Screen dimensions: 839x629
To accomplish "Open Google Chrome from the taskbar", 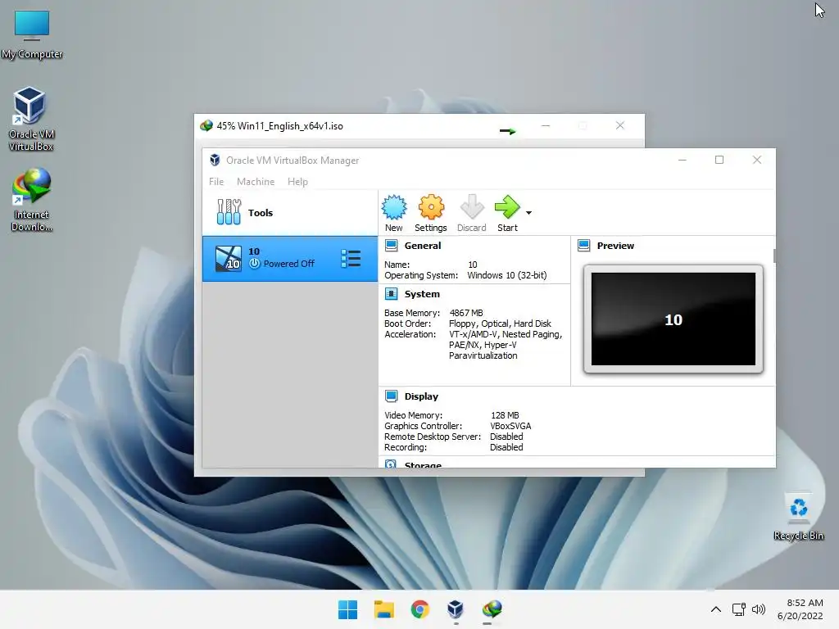I will point(420,609).
